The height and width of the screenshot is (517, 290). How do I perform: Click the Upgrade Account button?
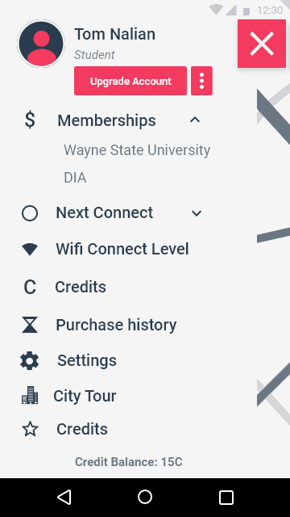(x=130, y=81)
